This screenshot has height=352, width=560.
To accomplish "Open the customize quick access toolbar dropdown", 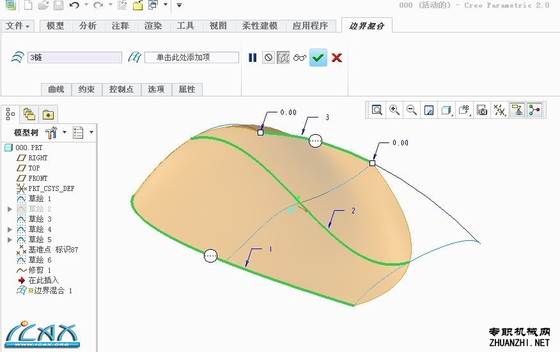I will (x=179, y=5).
